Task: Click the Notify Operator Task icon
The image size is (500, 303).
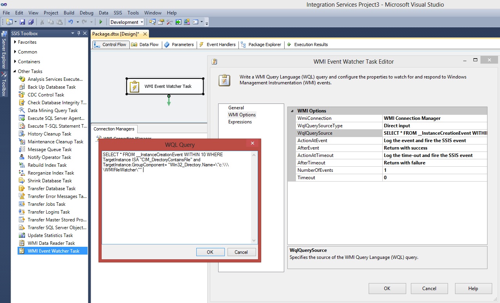Action: point(22,157)
